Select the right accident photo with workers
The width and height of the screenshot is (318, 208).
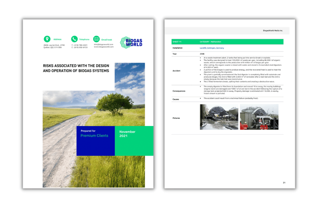(x=258, y=117)
